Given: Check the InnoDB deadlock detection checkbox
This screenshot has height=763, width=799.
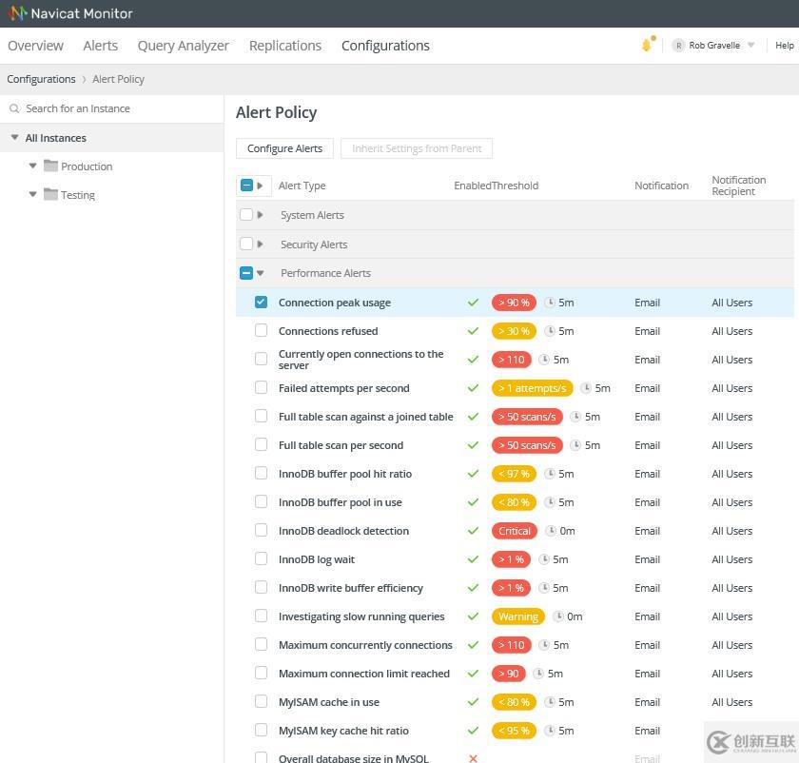Looking at the screenshot, I should pyautogui.click(x=261, y=531).
